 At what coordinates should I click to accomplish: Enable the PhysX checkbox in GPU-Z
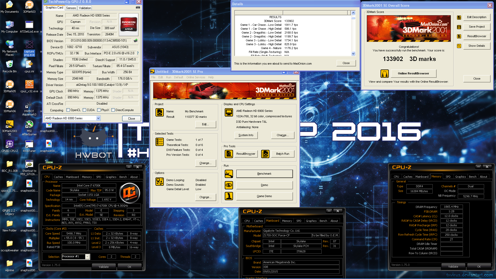pos(99,110)
